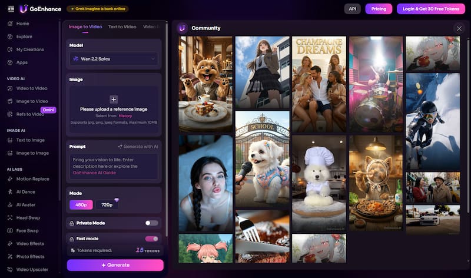
Task: Click the Private Mode lock icon
Action: [x=72, y=223]
